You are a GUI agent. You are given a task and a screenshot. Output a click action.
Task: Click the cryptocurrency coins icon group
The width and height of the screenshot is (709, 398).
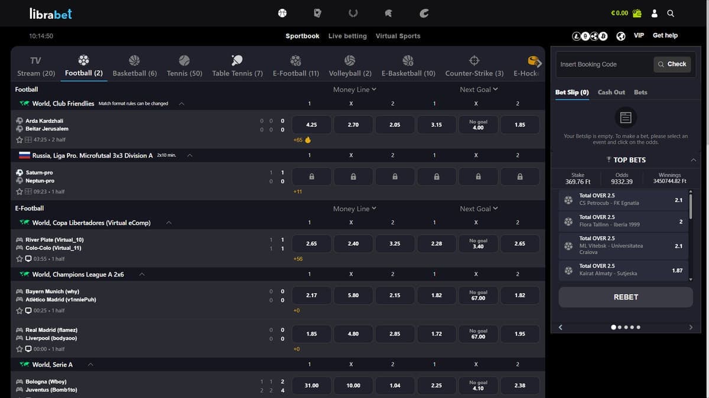pos(590,36)
